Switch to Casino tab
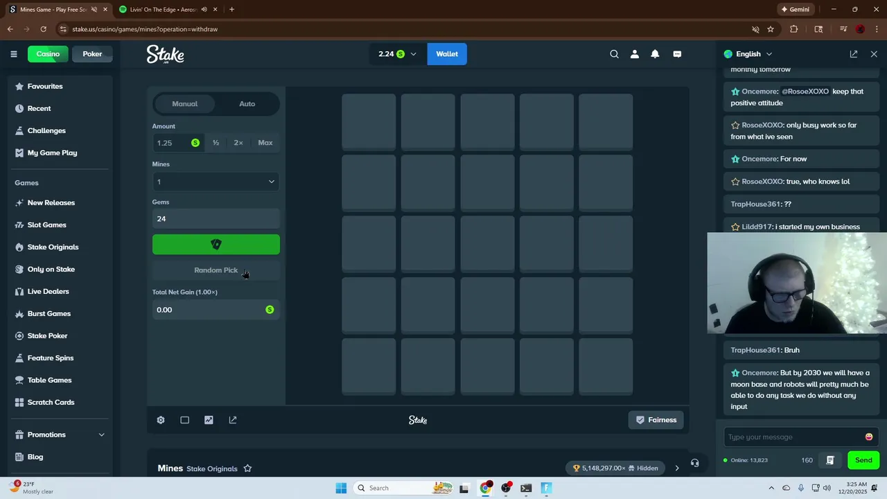Viewport: 887px width, 499px height. [48, 54]
